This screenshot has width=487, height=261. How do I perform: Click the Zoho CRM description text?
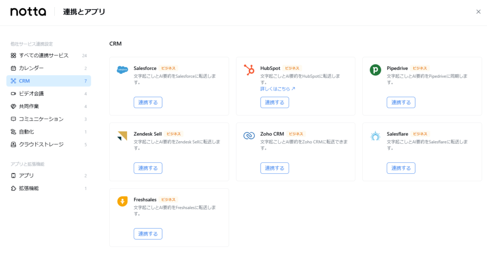coord(304,145)
